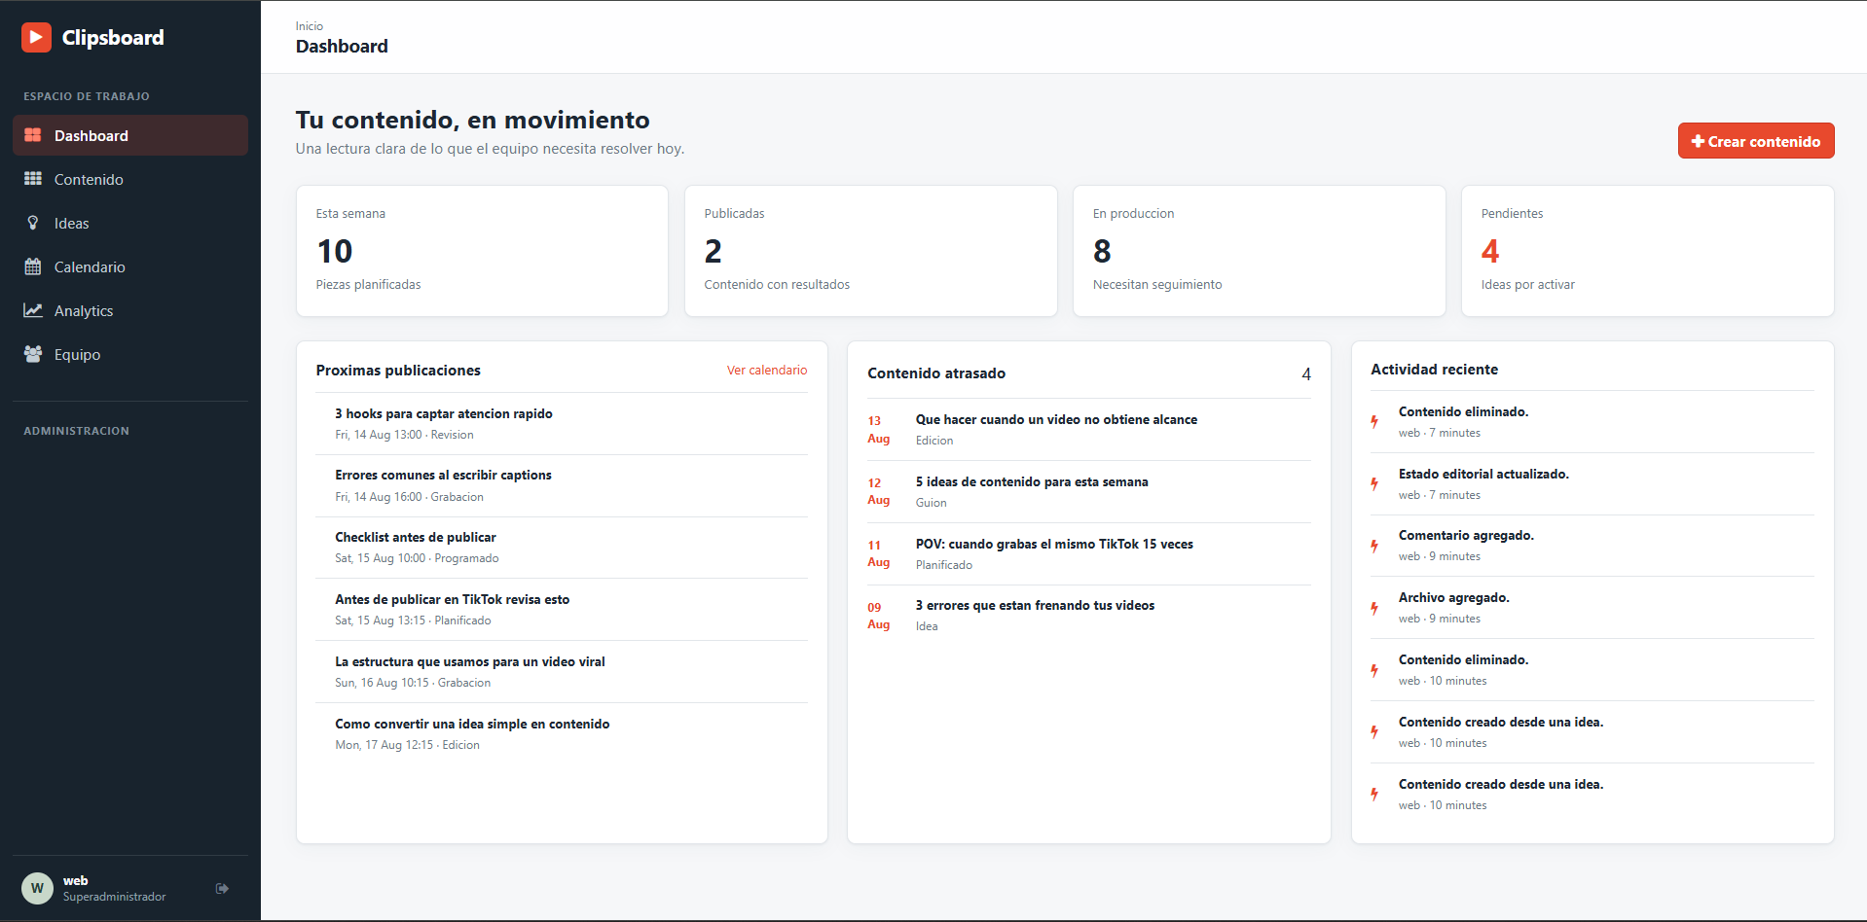This screenshot has width=1867, height=922.
Task: Click the Crear contenido button
Action: pyautogui.click(x=1756, y=141)
